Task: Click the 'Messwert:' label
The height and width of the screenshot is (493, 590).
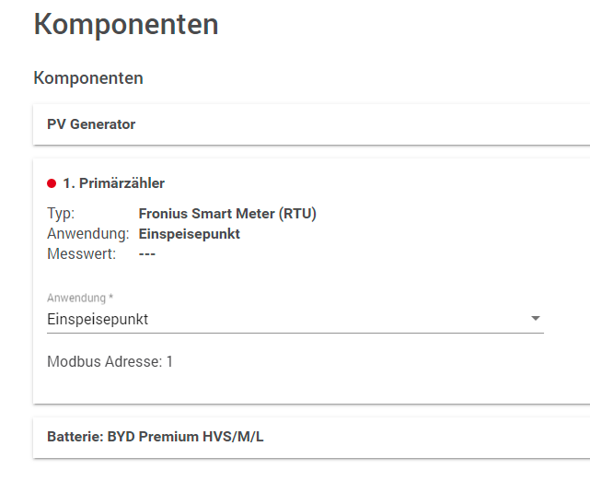Action: pyautogui.click(x=81, y=254)
